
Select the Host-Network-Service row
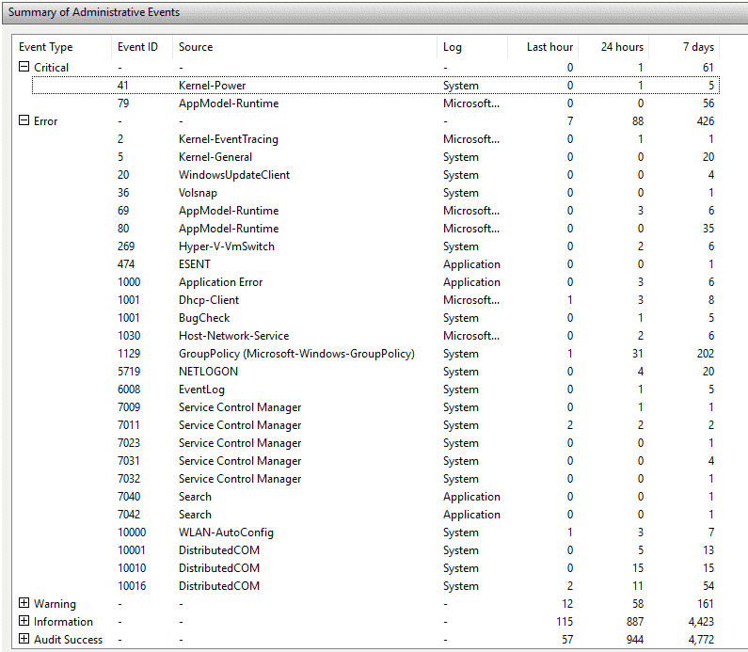click(375, 336)
